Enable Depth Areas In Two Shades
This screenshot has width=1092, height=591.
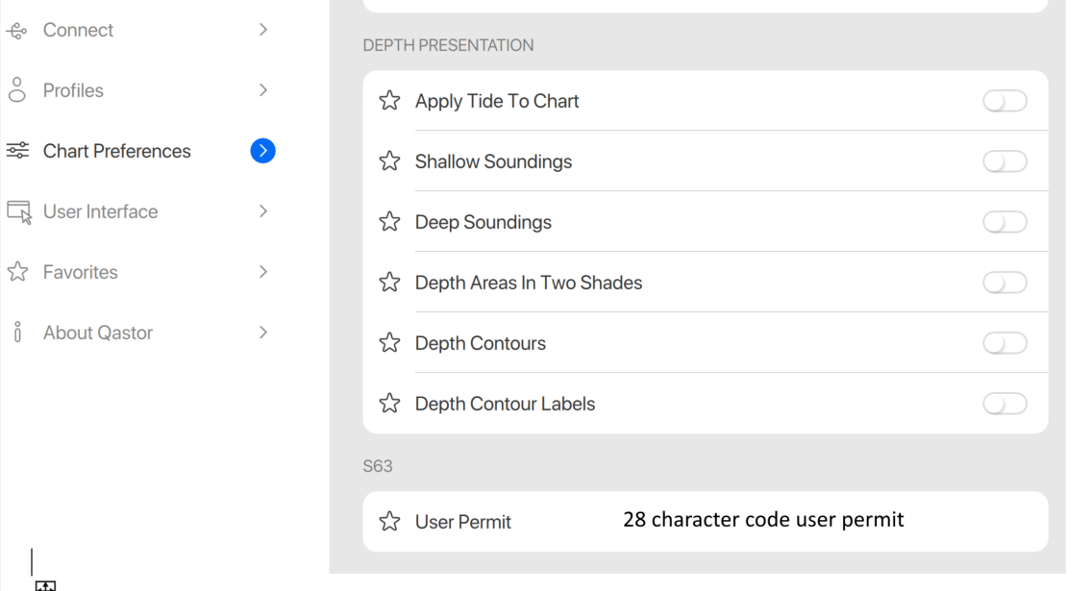click(1005, 283)
